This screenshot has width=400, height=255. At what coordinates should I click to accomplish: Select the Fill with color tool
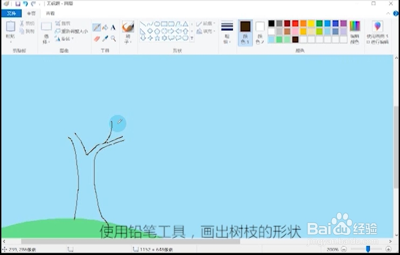(x=104, y=27)
